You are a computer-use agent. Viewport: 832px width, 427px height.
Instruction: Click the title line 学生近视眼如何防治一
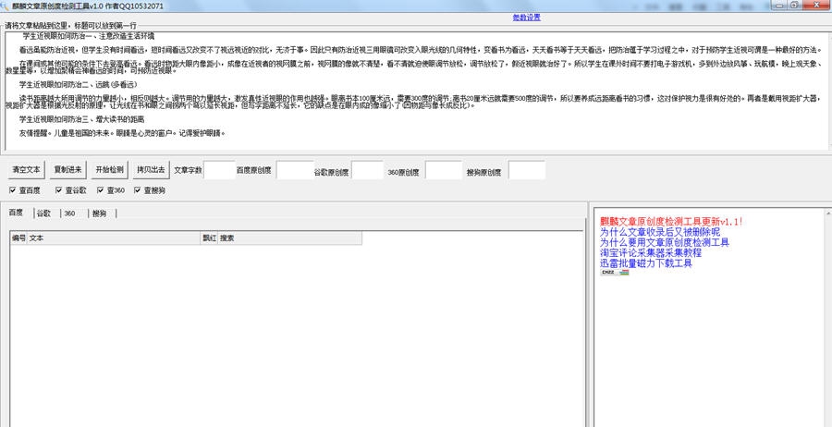[x=89, y=36]
